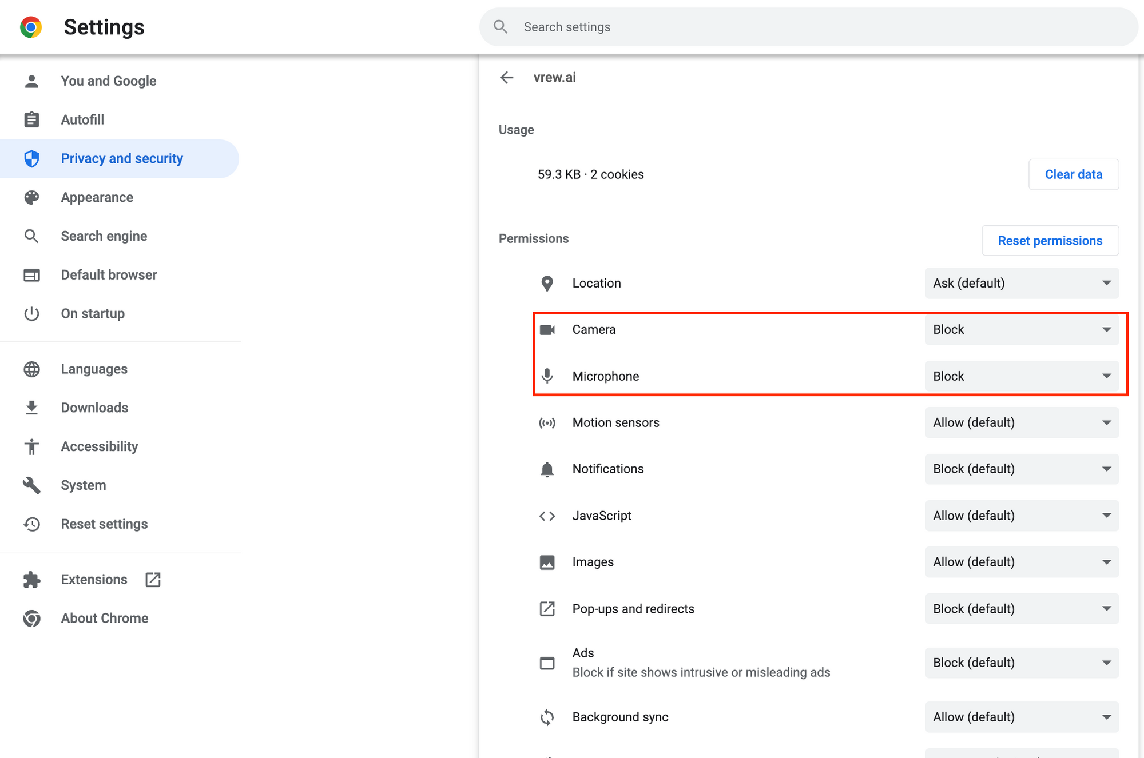
Task: Click the Clear data button
Action: click(x=1074, y=174)
